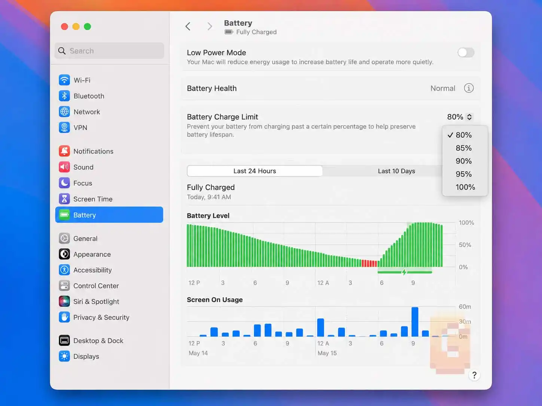Click the Screen Time hourglass icon
542x406 pixels.
pos(64,199)
